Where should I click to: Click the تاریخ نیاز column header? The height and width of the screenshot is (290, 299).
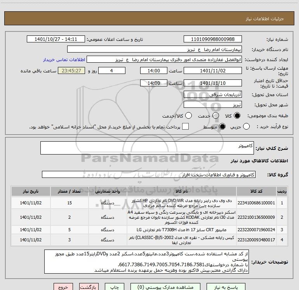click(31, 192)
